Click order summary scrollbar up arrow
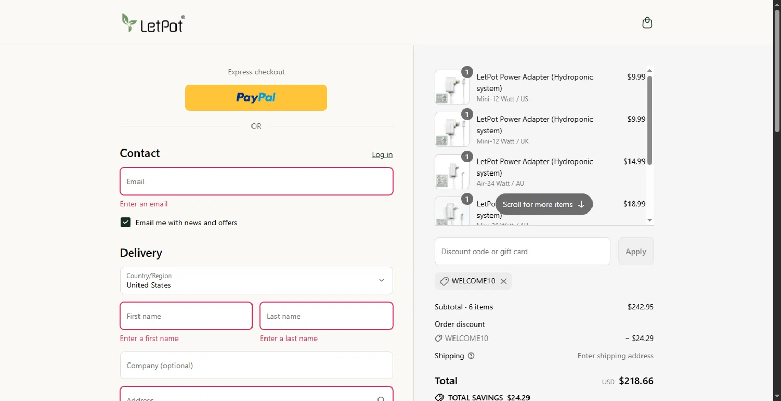This screenshot has height=401, width=781. (650, 70)
